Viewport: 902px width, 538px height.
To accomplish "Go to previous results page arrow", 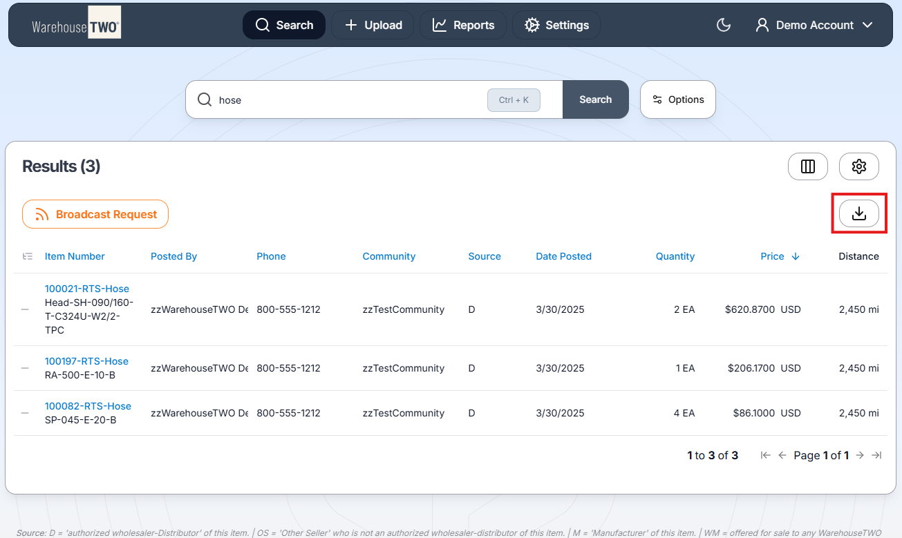I will click(782, 455).
